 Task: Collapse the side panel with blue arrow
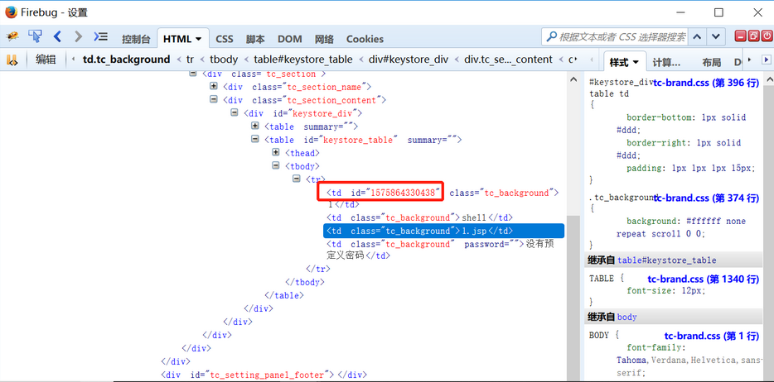point(767,60)
